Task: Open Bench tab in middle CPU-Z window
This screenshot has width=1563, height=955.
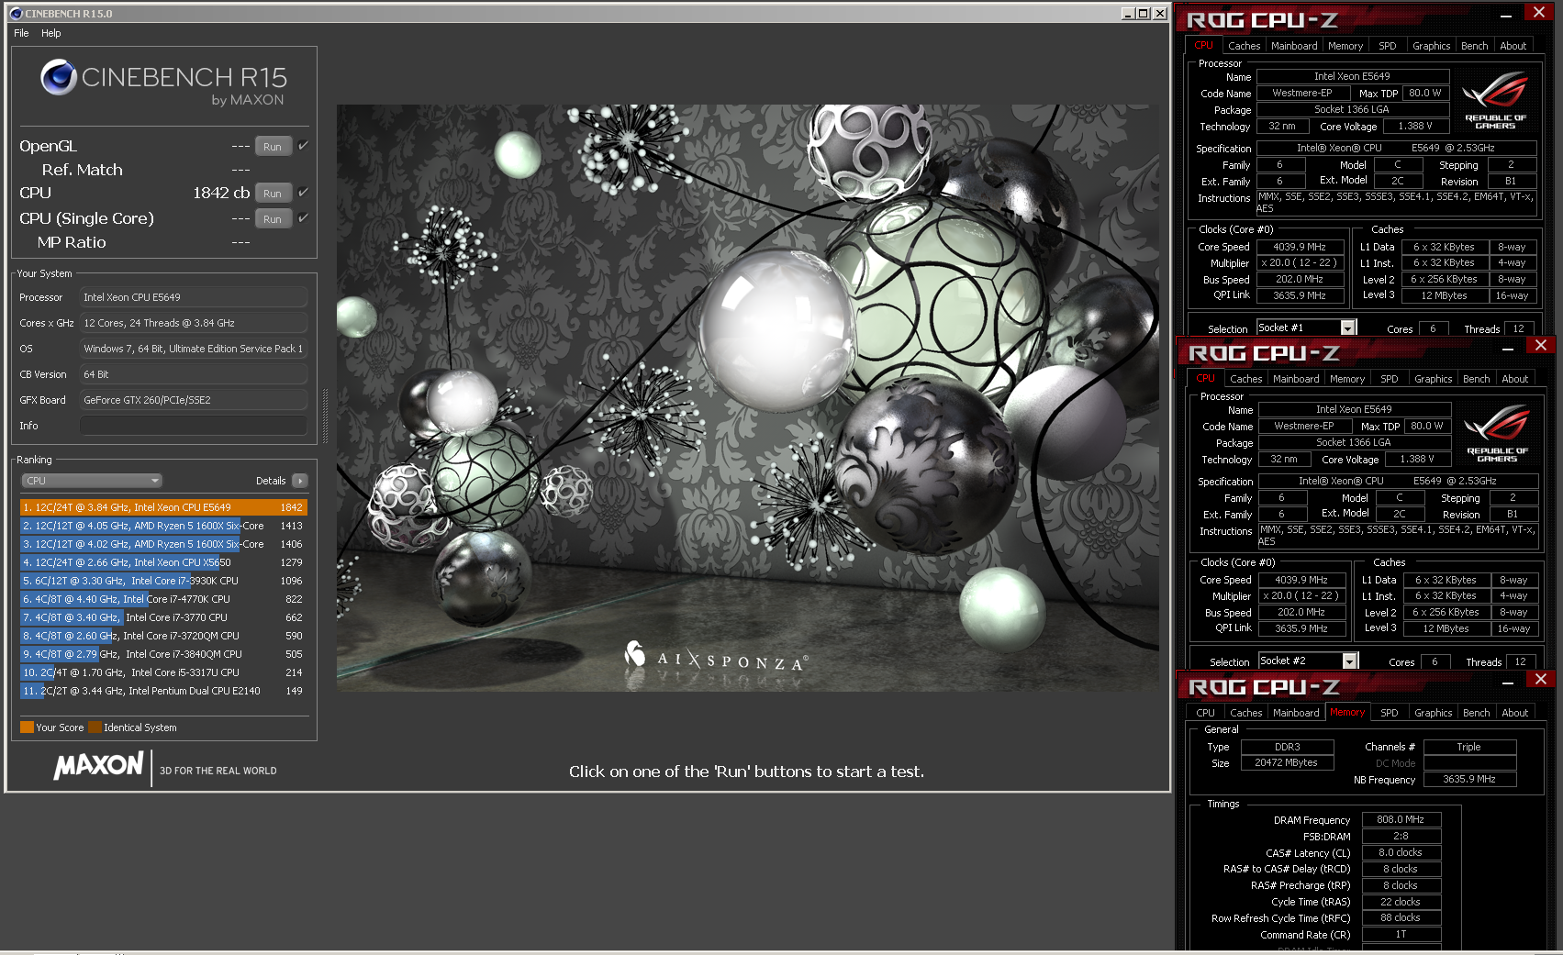Action: coord(1477,379)
